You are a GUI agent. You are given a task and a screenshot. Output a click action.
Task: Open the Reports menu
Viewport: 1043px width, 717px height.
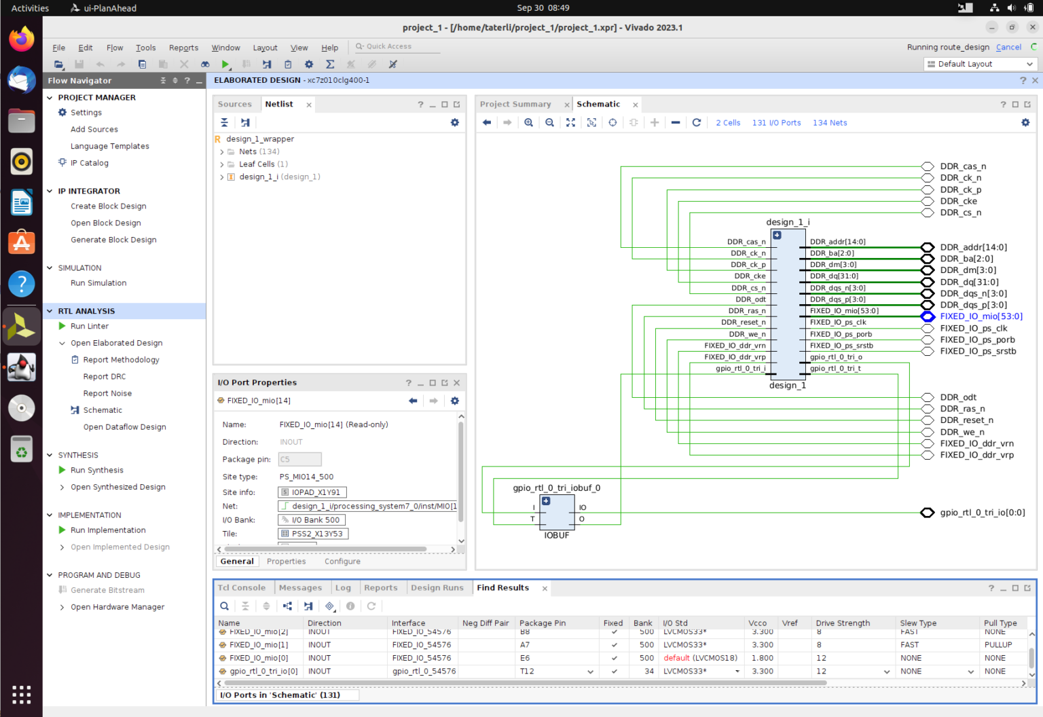183,48
